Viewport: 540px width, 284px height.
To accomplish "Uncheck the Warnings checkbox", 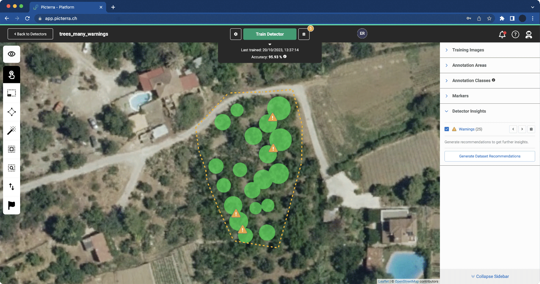I will click(x=447, y=129).
